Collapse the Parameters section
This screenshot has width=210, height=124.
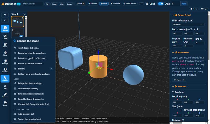coord(173,53)
